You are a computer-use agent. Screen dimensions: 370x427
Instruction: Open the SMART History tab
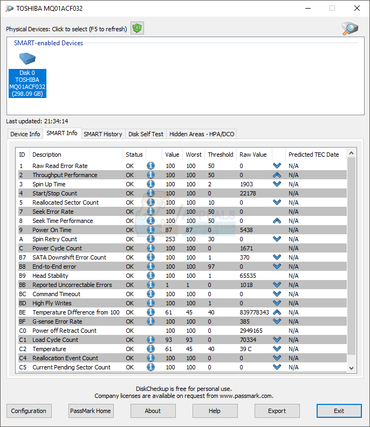click(x=103, y=134)
